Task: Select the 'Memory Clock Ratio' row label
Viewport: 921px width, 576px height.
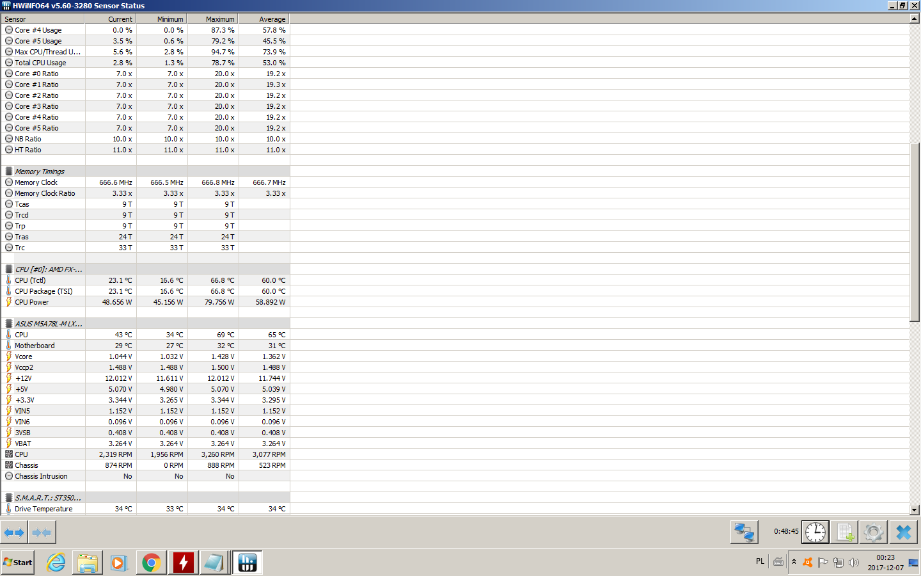Action: coord(45,193)
